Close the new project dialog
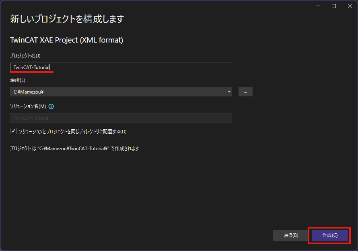 [x=348, y=6]
